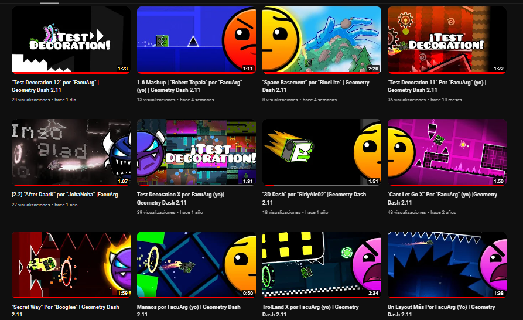
Task: Click the 1:51 duration badge
Action: tap(373, 181)
